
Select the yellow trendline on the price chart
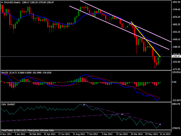click(146, 39)
